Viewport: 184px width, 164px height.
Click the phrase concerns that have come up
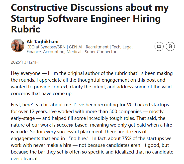tap(42, 94)
